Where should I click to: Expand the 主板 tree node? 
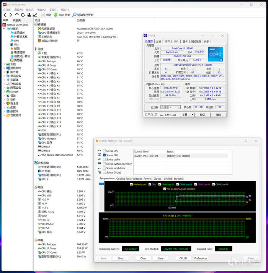[4, 64]
